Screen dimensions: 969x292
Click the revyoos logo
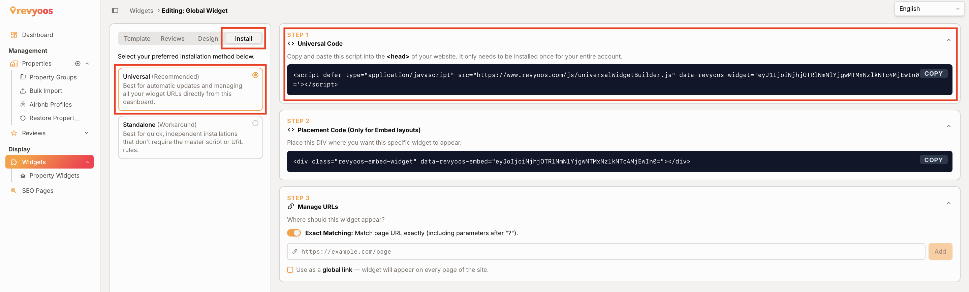click(31, 11)
